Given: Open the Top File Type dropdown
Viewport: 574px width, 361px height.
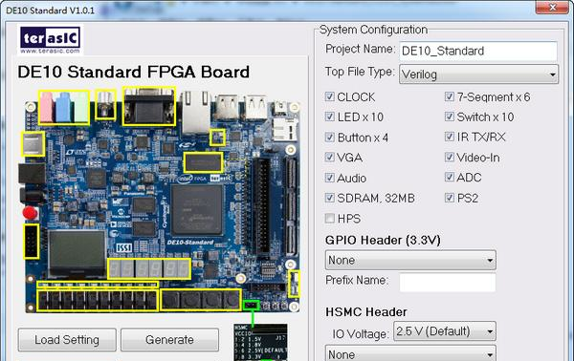Looking at the screenshot, I should (x=479, y=74).
